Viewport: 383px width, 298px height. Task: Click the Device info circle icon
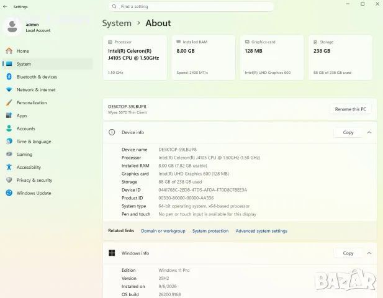(x=112, y=132)
